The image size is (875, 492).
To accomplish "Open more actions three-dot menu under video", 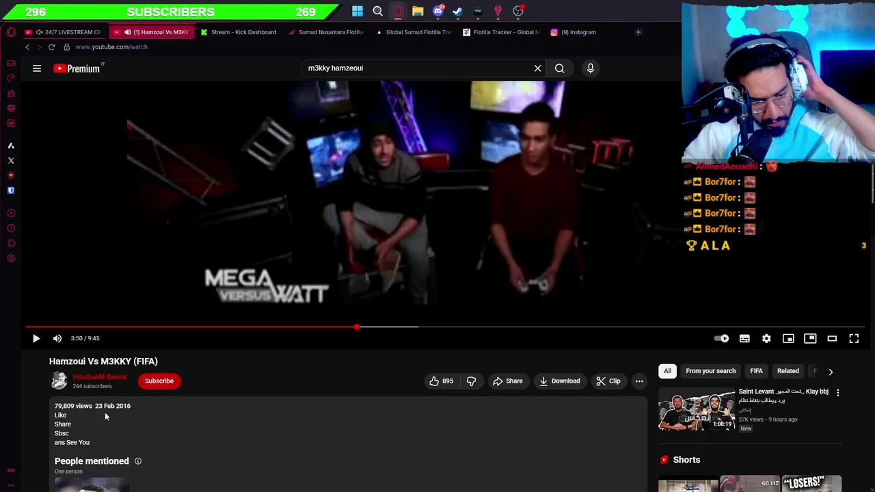I will (639, 381).
